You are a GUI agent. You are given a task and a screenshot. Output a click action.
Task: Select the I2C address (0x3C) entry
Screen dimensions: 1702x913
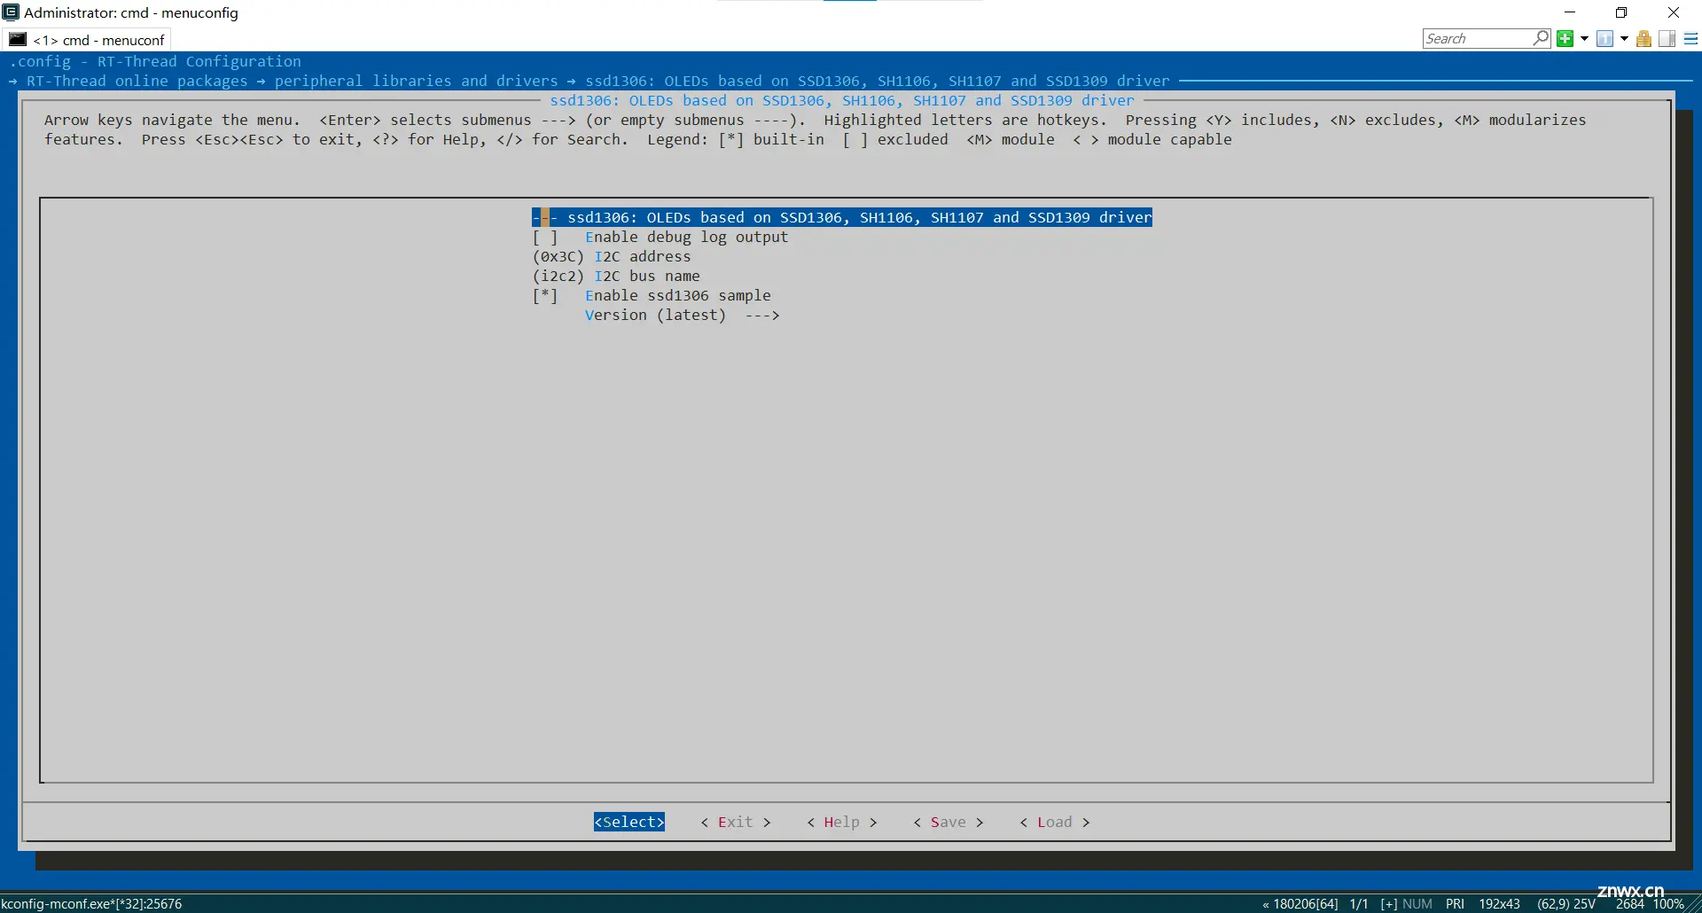612,256
